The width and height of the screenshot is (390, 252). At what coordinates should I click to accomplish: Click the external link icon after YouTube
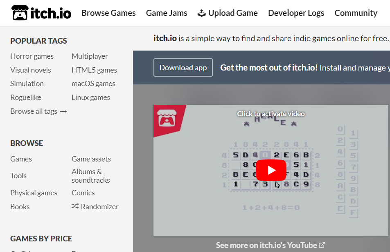pos(322,245)
